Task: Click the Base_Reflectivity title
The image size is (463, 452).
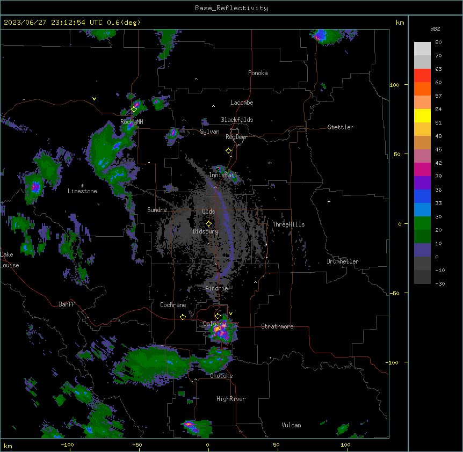Action: (231, 8)
